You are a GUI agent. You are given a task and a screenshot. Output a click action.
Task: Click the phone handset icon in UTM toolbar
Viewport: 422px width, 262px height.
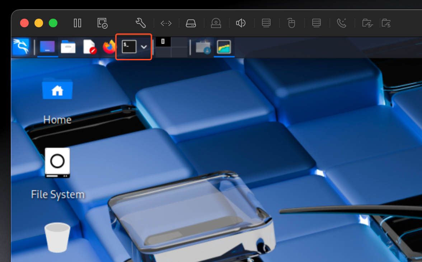pos(342,23)
